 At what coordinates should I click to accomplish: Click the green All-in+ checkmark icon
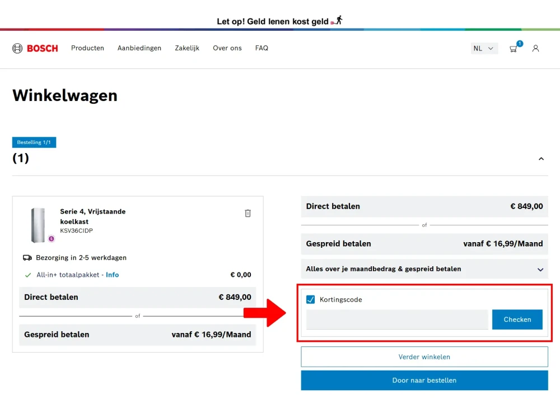click(x=28, y=275)
